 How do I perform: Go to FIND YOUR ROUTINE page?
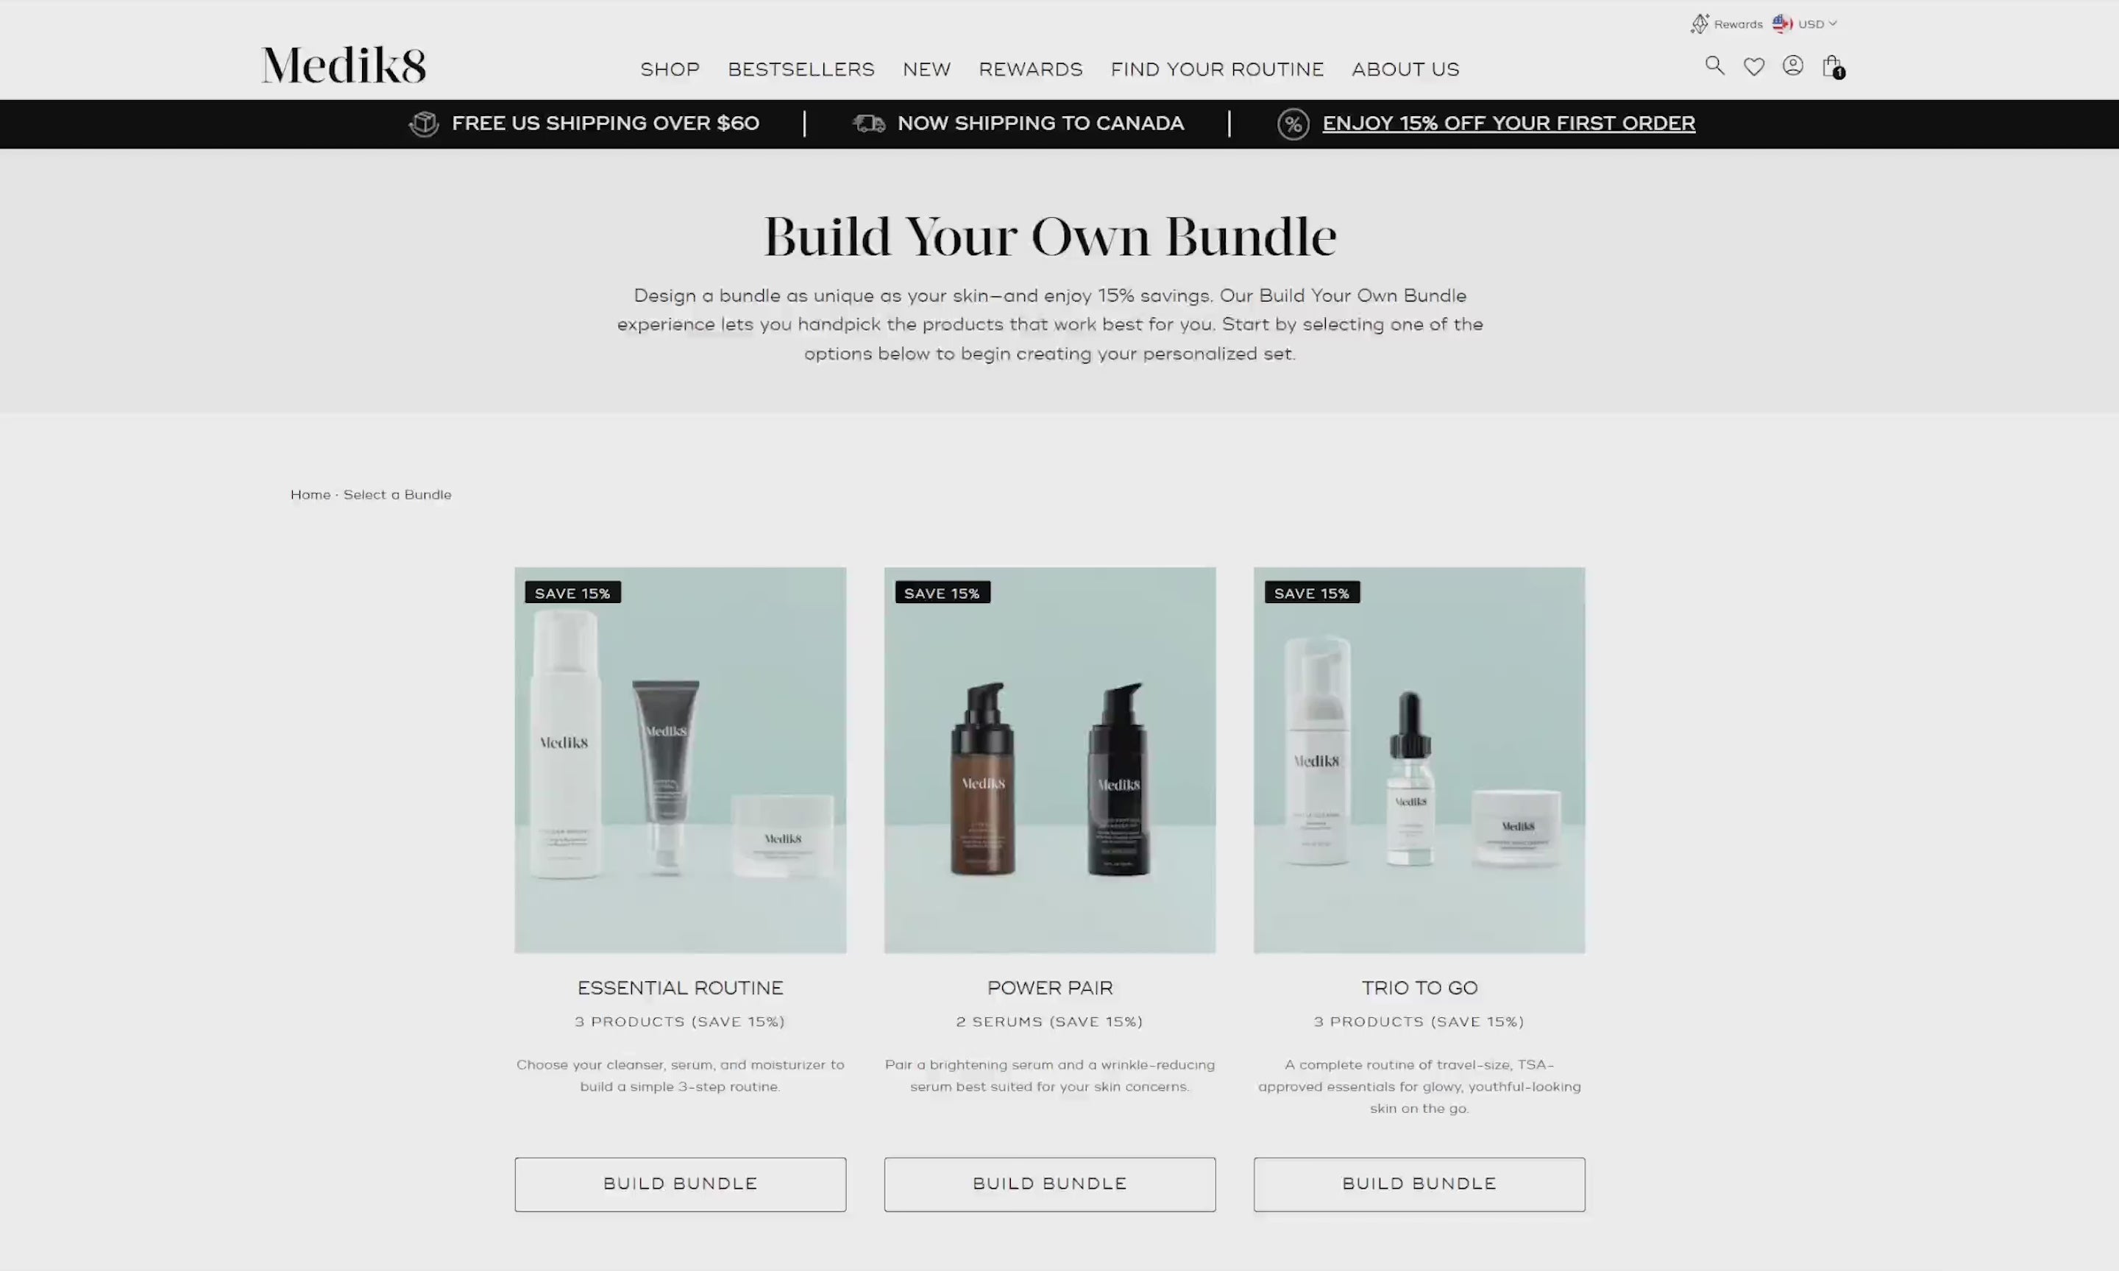(1217, 69)
